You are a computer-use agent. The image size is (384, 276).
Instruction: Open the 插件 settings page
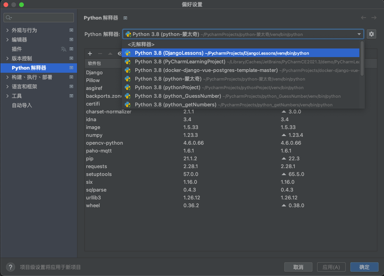point(17,49)
